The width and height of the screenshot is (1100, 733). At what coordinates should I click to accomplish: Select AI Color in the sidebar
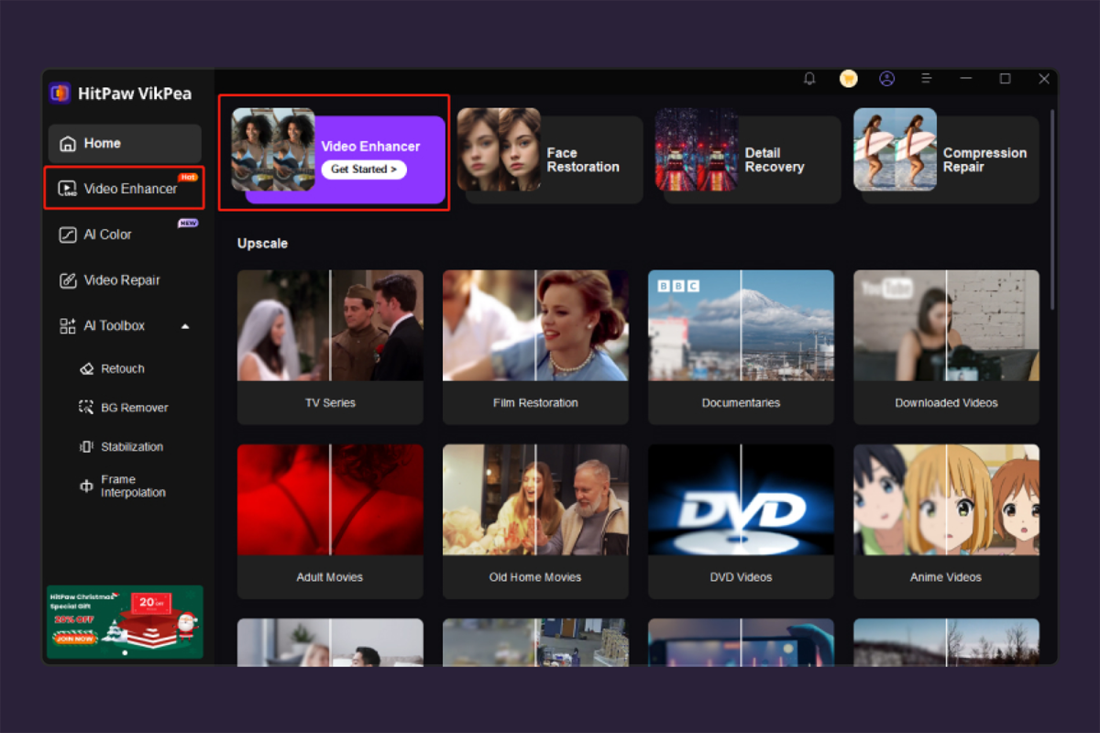[x=125, y=235]
